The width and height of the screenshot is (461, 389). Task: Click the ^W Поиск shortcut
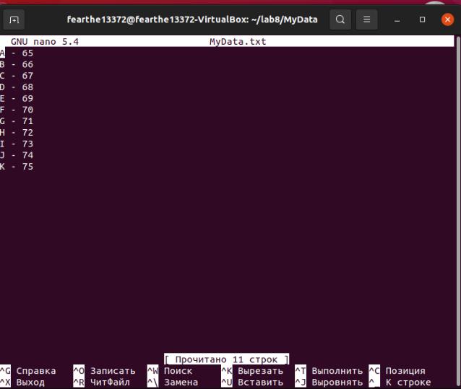tap(170, 371)
